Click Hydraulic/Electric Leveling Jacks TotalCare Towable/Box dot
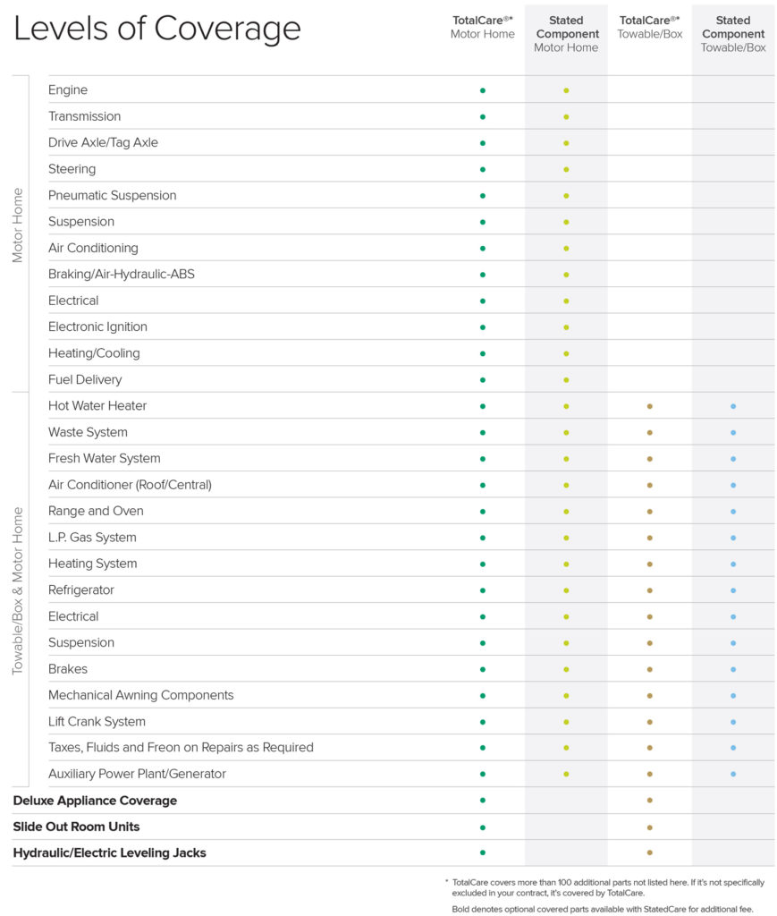 (x=649, y=853)
